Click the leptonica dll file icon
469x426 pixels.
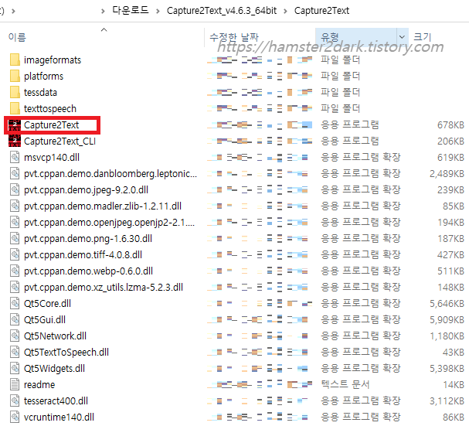(15, 173)
